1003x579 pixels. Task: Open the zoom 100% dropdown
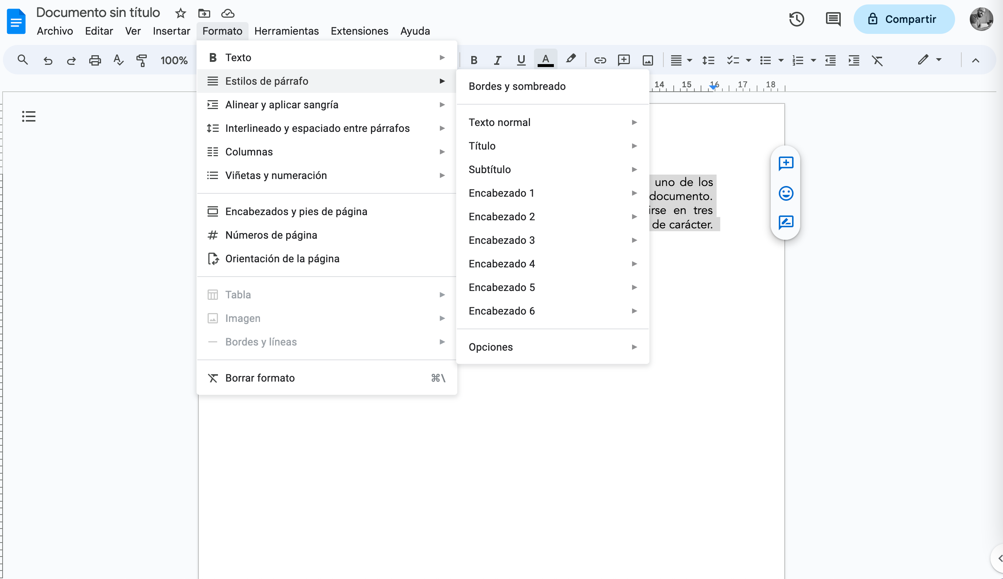pyautogui.click(x=174, y=60)
